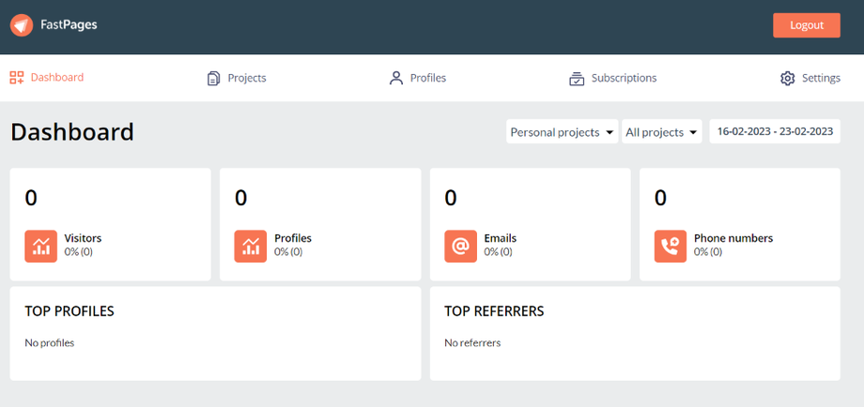Select the Visitors stat card count

click(31, 198)
